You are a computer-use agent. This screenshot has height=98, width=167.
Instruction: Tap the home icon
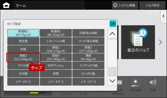coord(6,5)
